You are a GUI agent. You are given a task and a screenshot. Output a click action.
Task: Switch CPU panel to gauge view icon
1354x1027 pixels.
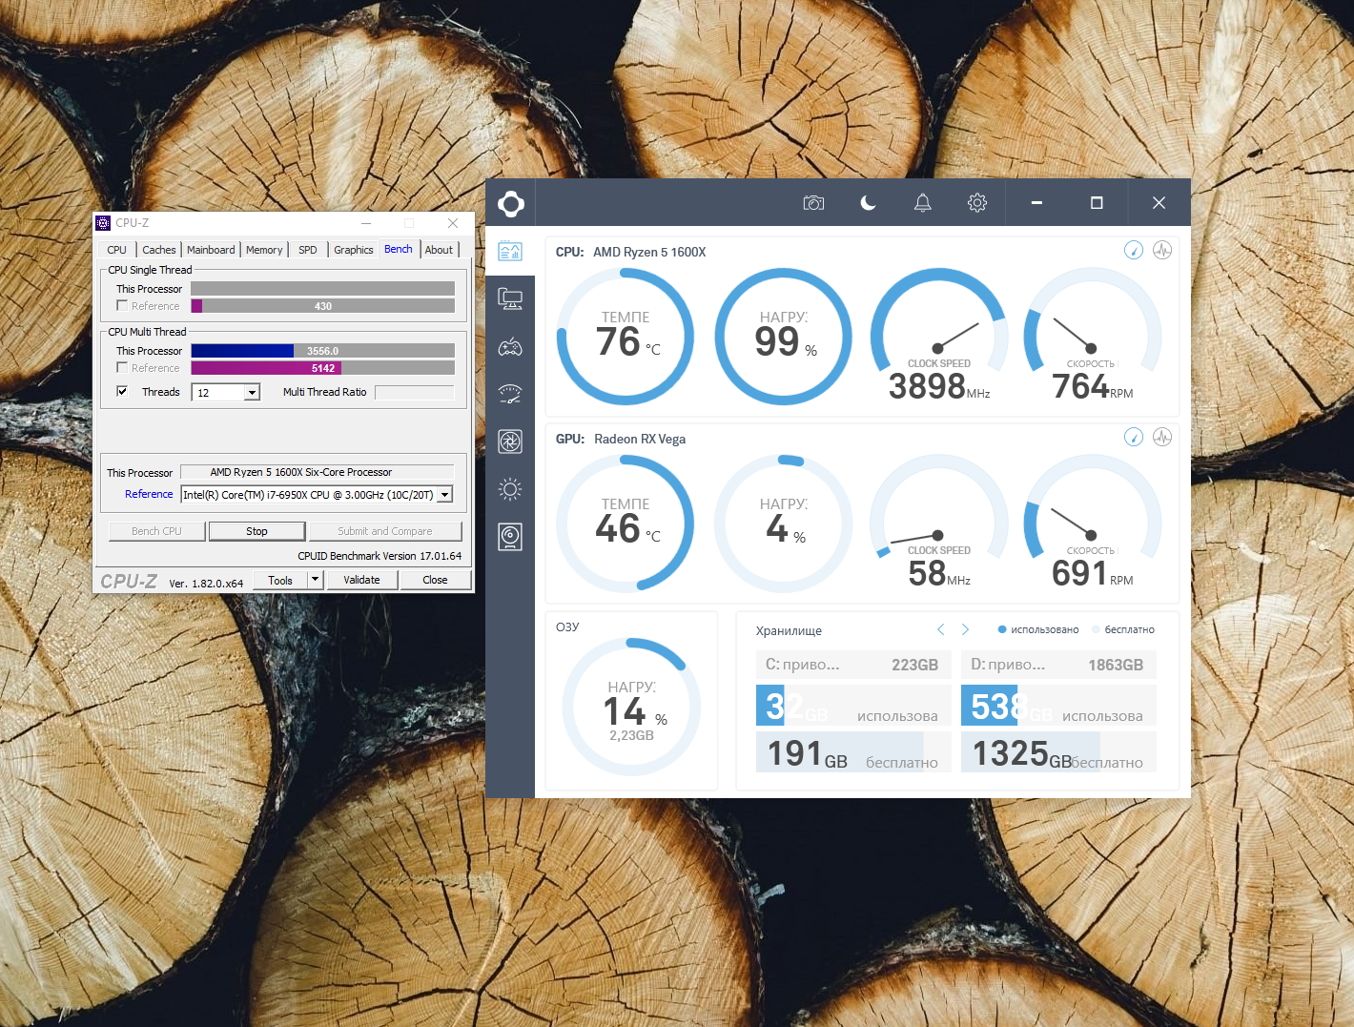(1134, 250)
